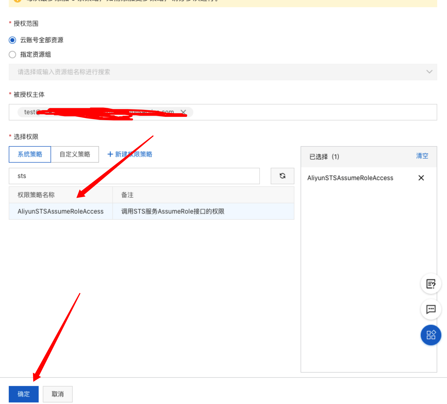The height and width of the screenshot is (404, 447).
Task: Open the survey feedback icon
Action: point(431,284)
